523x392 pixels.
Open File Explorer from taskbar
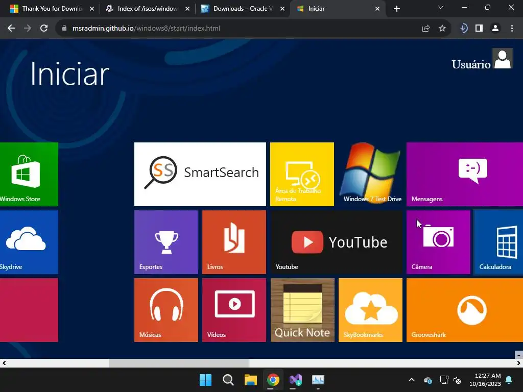(250, 380)
